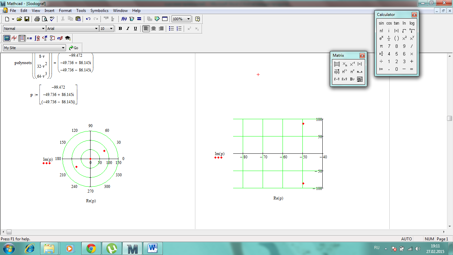Click the square root button in Calculator
Image resolution: width=453 pixels, height=255 pixels.
point(404,31)
